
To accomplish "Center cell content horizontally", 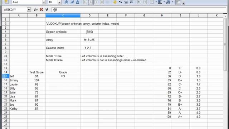I will point(91,2).
